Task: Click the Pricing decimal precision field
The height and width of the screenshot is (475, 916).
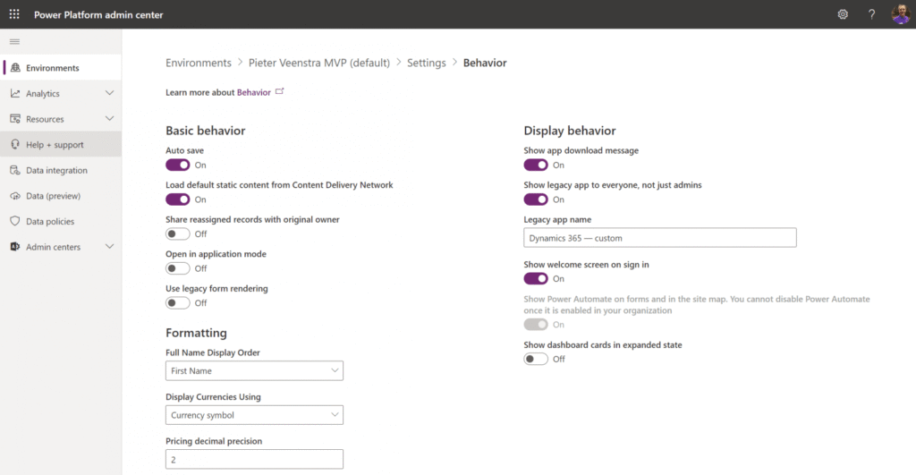Action: coord(254,459)
